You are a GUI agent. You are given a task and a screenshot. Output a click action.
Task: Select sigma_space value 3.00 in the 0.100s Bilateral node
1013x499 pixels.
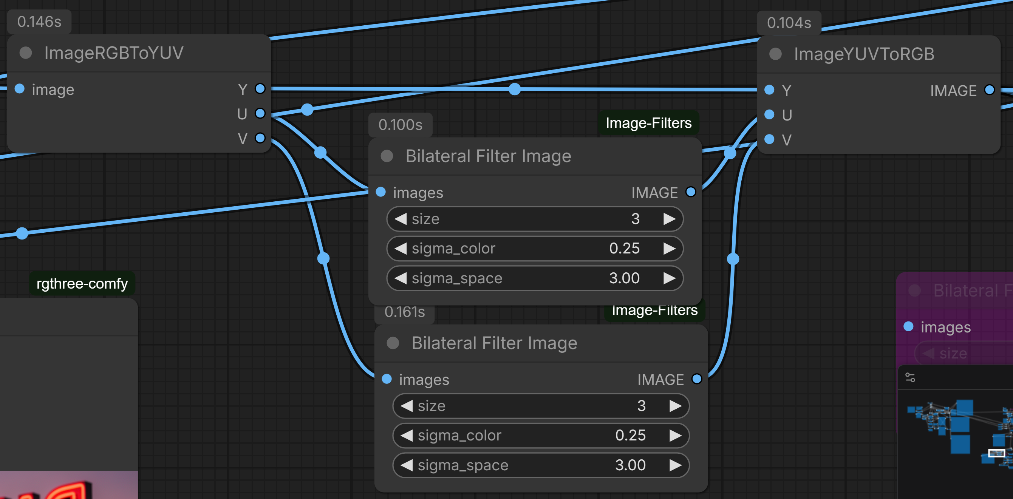(x=625, y=278)
